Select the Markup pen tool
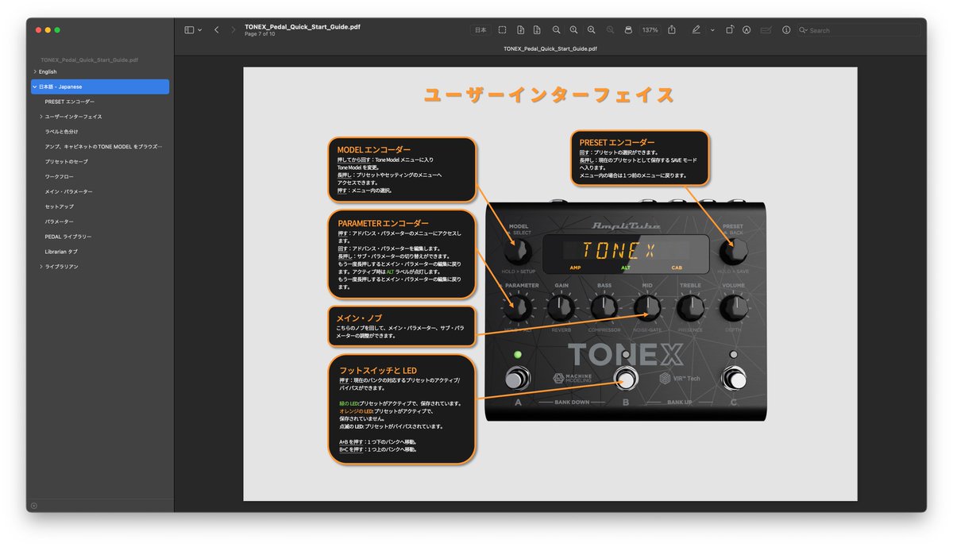Viewport: 953px width, 547px height. [696, 30]
